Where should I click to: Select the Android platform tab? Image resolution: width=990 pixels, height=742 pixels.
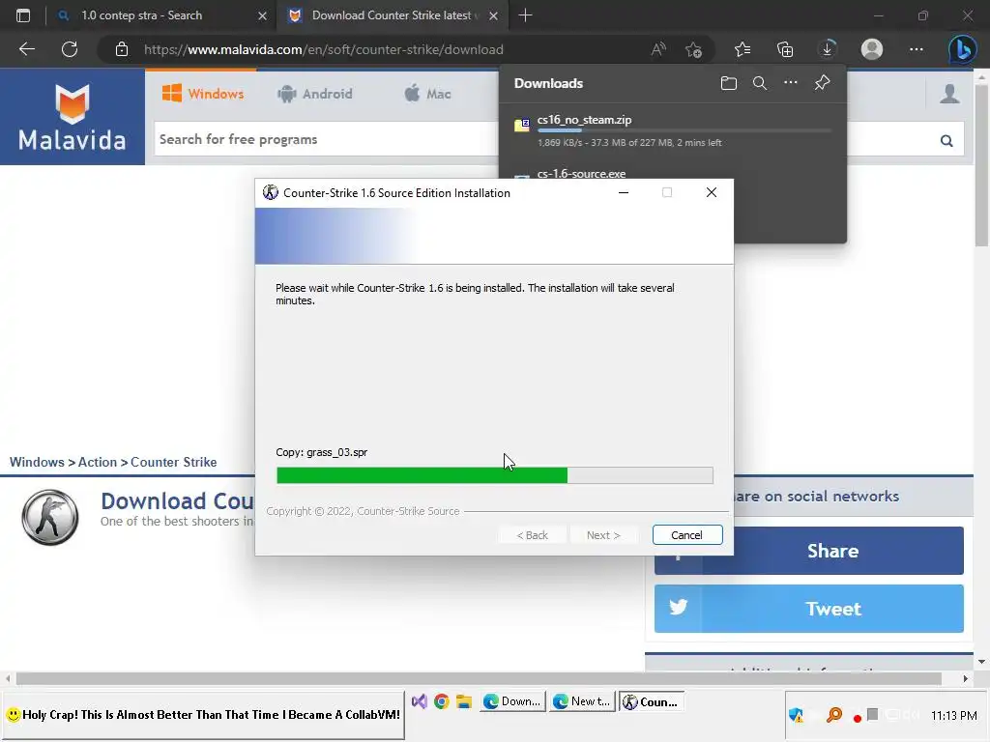pyautogui.click(x=314, y=94)
